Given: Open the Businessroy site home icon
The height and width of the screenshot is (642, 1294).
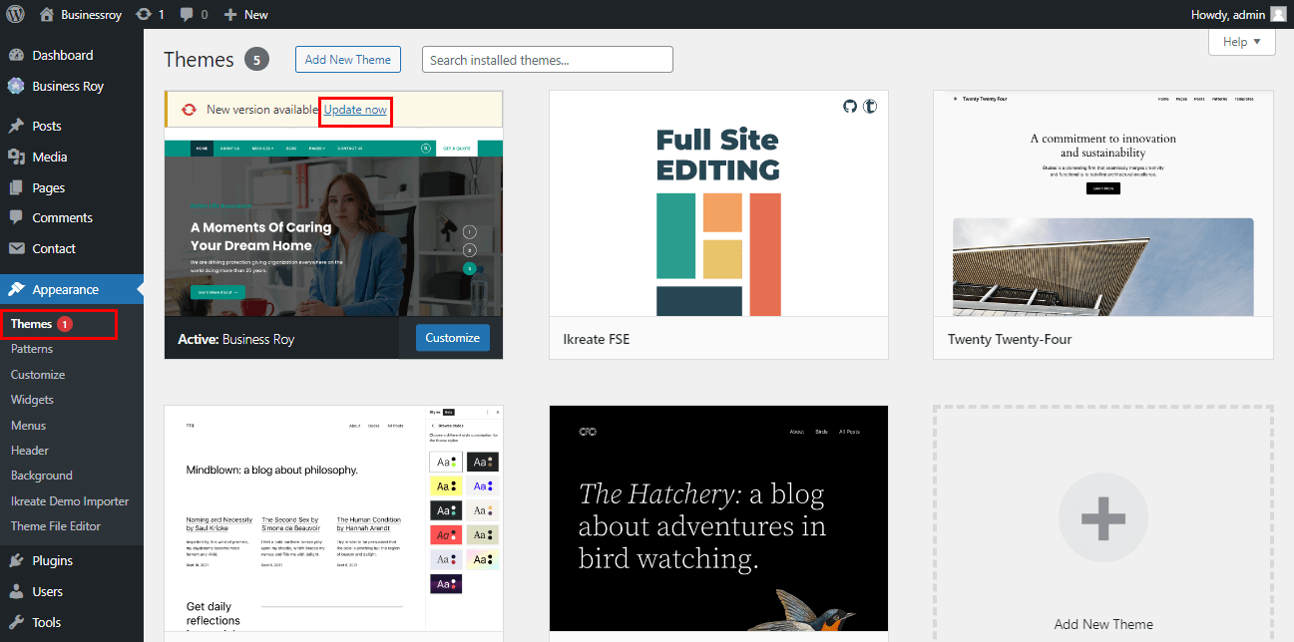Looking at the screenshot, I should coord(47,15).
